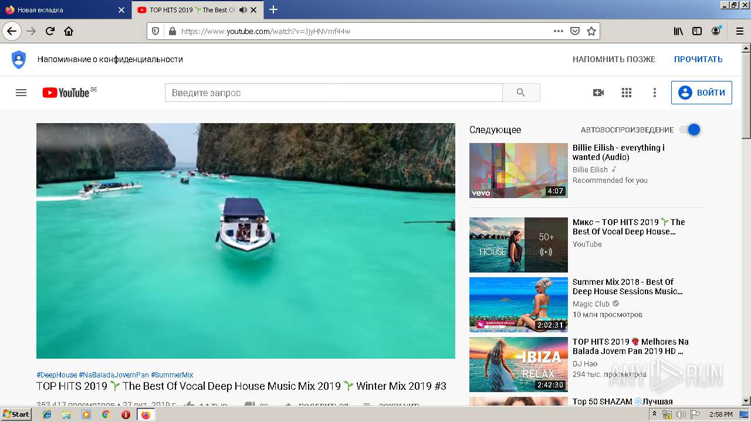Open volume speaker icon in system tray
The height and width of the screenshot is (422, 751).
click(x=681, y=414)
